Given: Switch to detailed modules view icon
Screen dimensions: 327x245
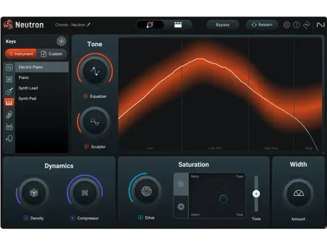Looking at the screenshot, I should click(x=178, y=25).
